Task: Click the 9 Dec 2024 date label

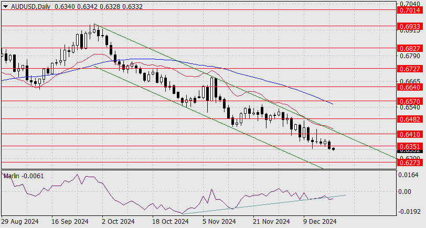Action: (319, 222)
